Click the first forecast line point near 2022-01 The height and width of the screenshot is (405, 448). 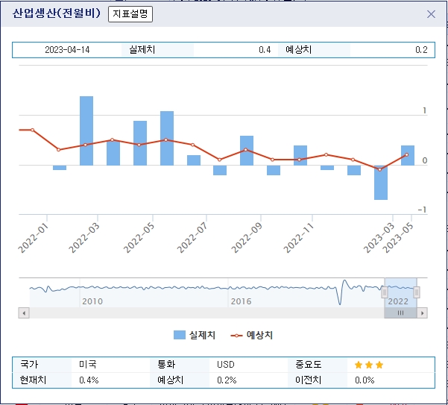[32, 130]
